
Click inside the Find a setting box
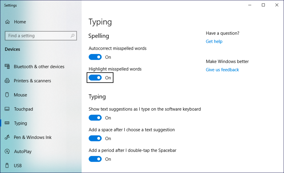(x=35, y=36)
